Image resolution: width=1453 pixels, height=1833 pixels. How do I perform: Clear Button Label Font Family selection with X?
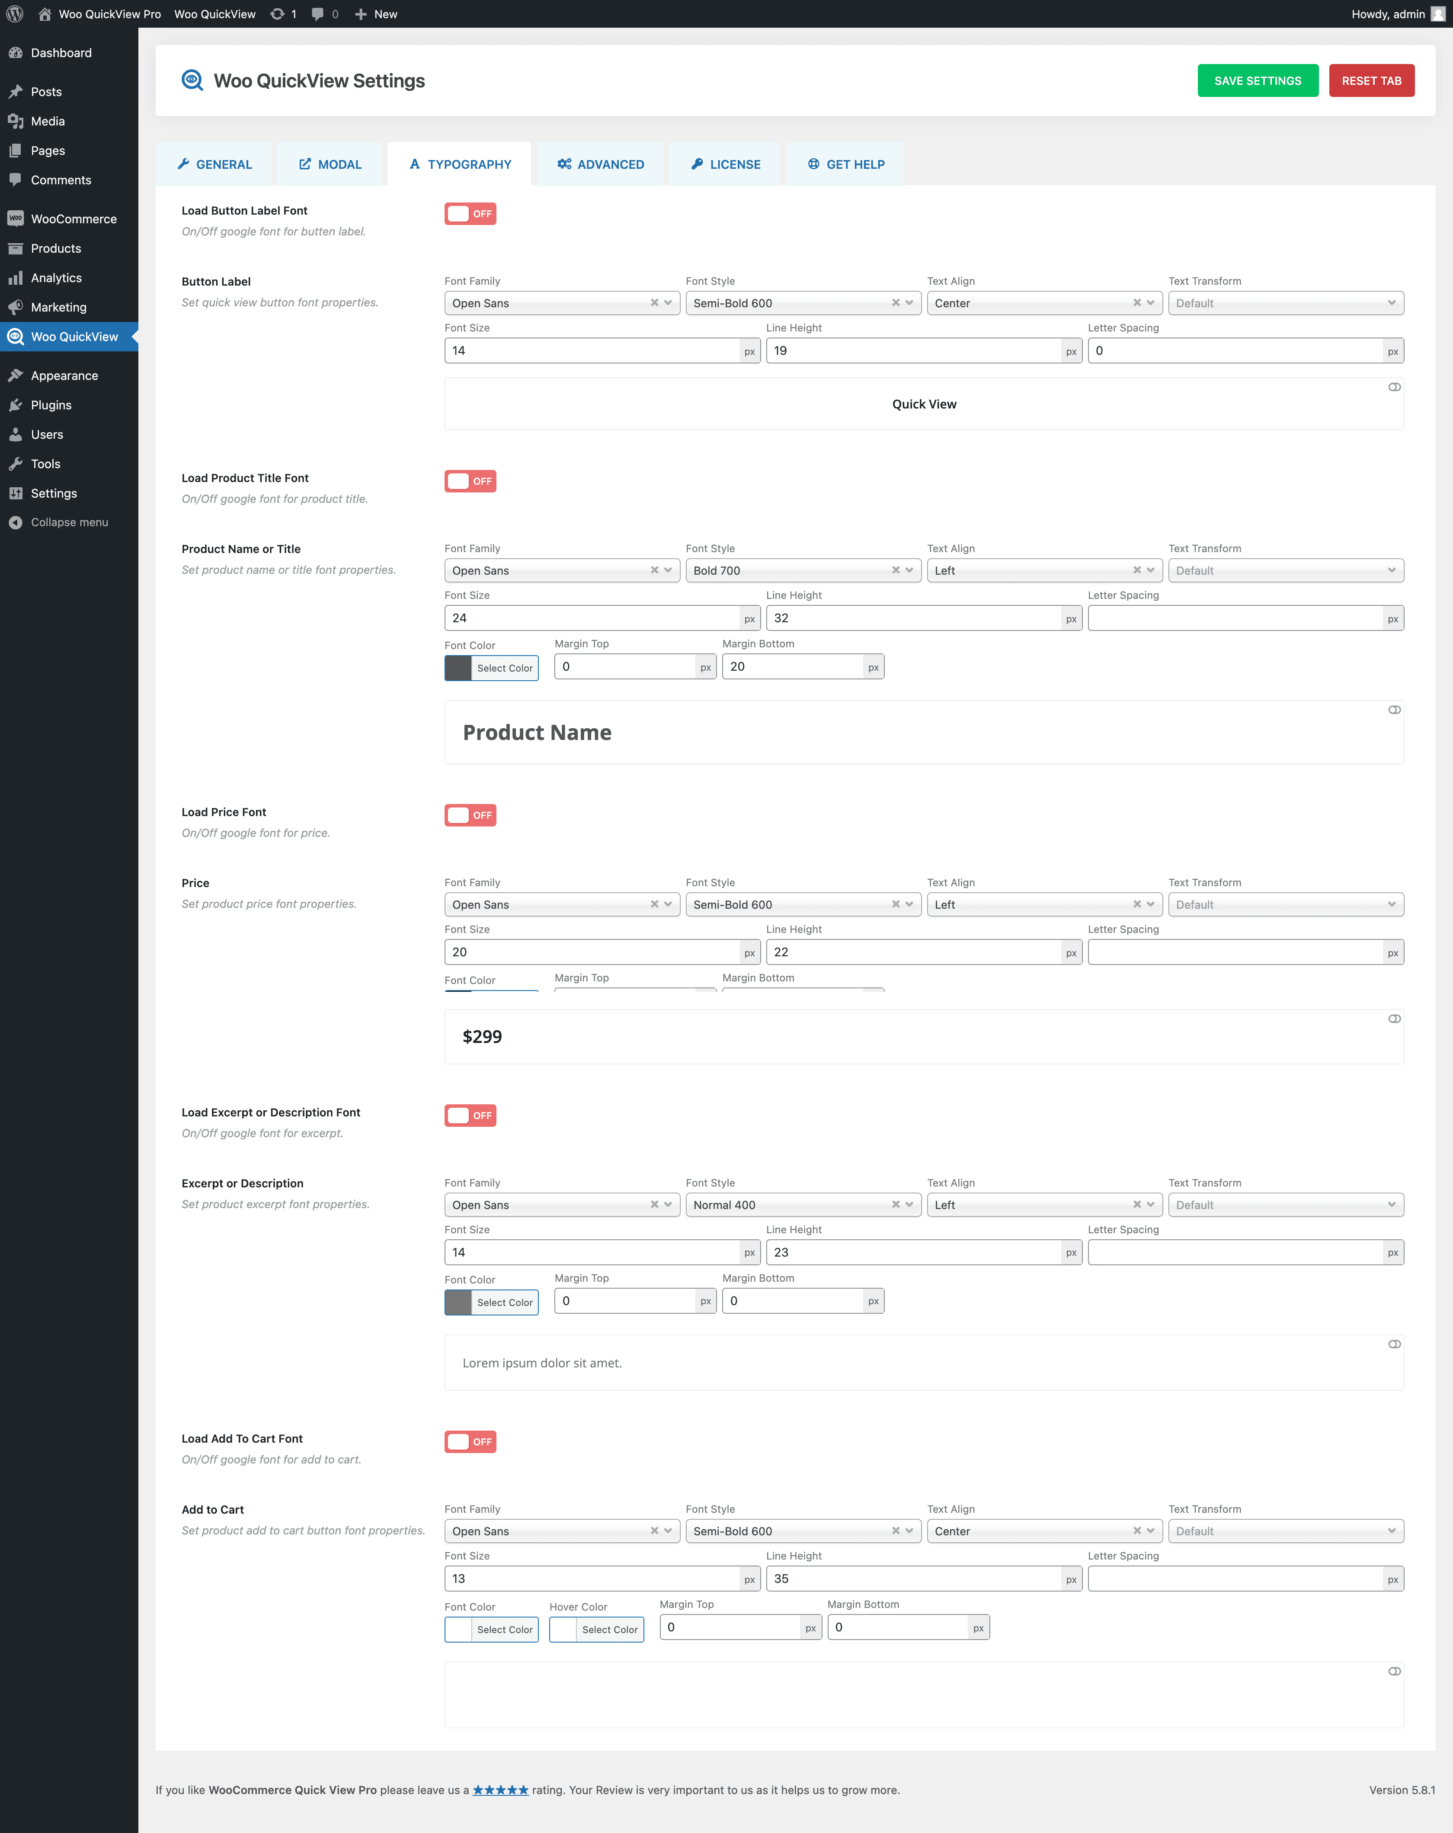(x=654, y=302)
